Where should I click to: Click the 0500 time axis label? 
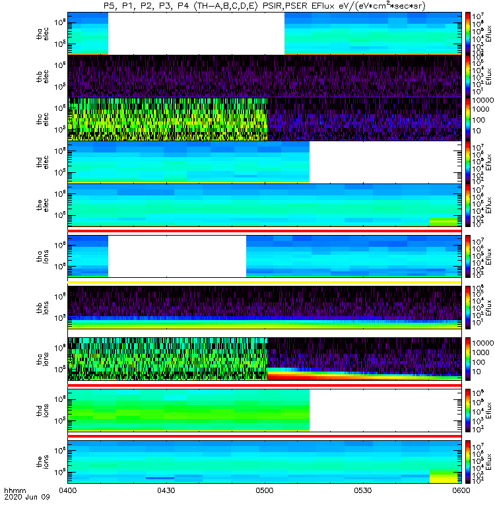pyautogui.click(x=265, y=490)
